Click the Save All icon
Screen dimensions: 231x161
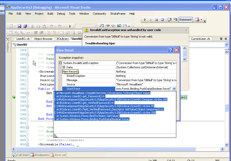pyautogui.click(x=25, y=26)
